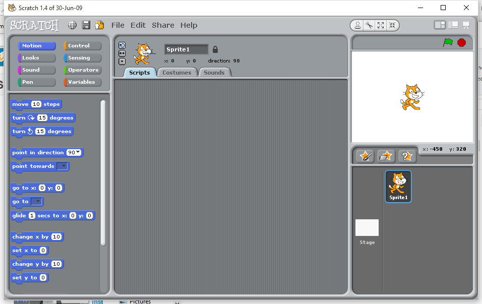Screen dimensions: 482x304
Task: Select the Sensing blocks category
Action: point(82,58)
